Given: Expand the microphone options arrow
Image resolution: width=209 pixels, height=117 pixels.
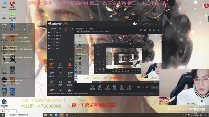Looking at the screenshot, I should click(125, 87).
